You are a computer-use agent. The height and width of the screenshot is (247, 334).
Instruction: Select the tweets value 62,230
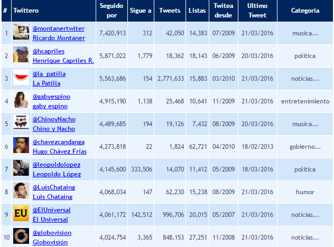coord(175,192)
